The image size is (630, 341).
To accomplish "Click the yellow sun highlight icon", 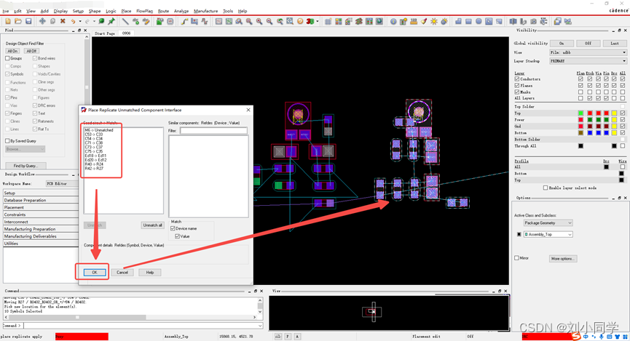I will pos(434,21).
